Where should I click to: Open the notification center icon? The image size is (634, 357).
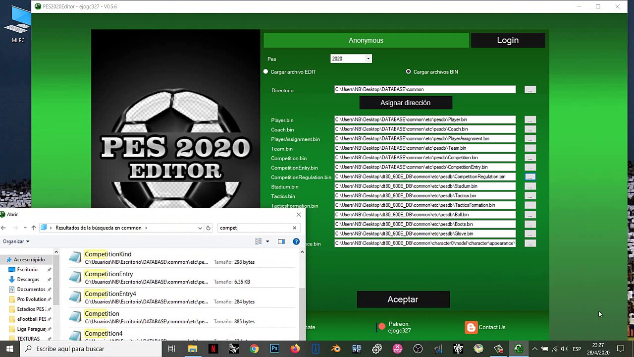click(x=620, y=349)
